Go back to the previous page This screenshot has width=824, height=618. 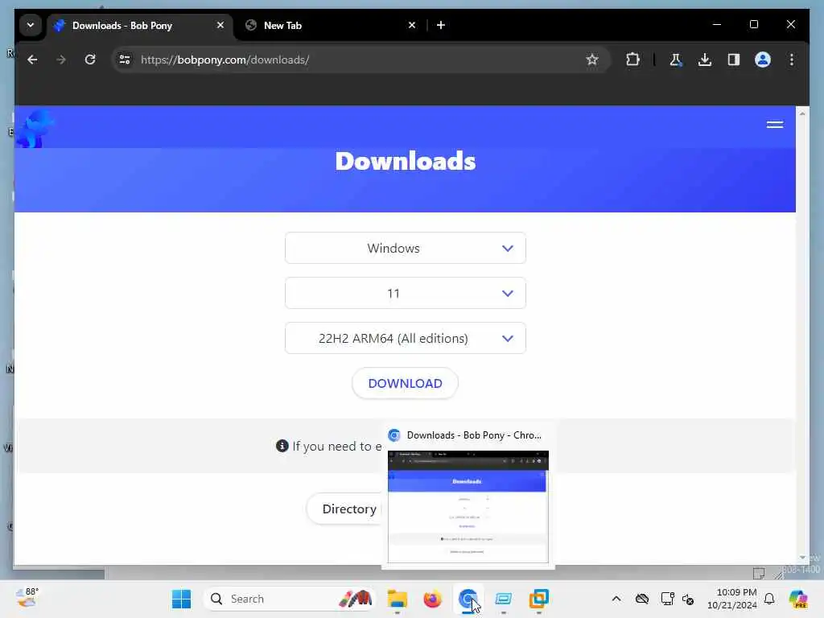32,60
